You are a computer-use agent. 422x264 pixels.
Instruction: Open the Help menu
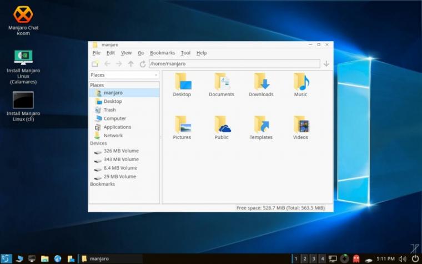pyautogui.click(x=202, y=53)
